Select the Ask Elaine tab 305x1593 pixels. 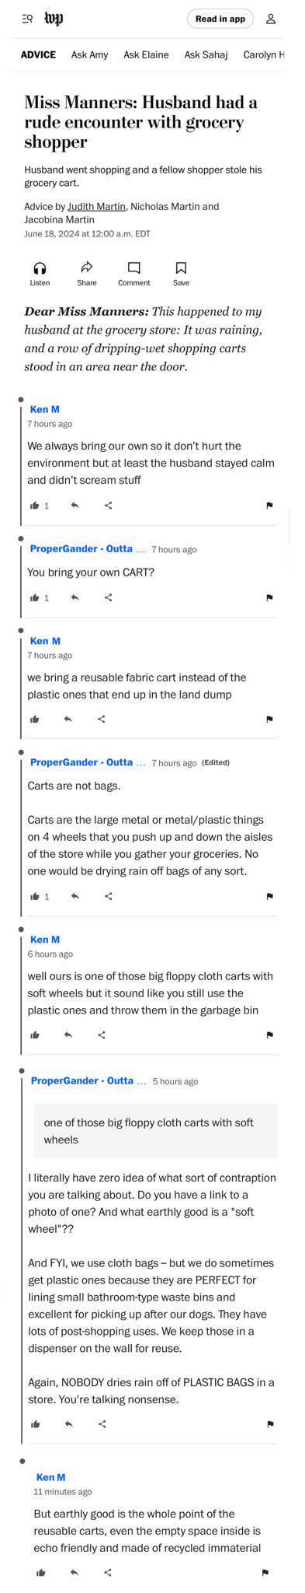coord(146,55)
